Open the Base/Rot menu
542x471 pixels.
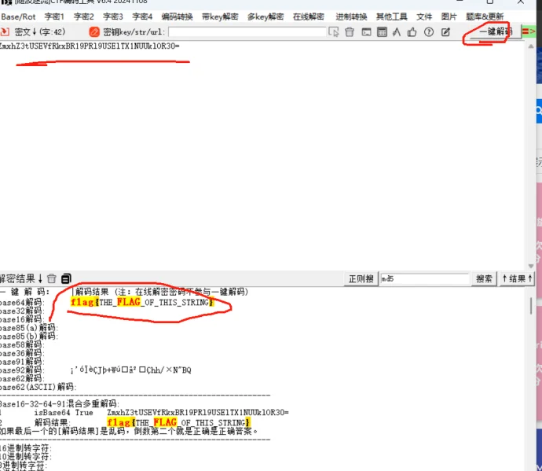click(x=18, y=17)
